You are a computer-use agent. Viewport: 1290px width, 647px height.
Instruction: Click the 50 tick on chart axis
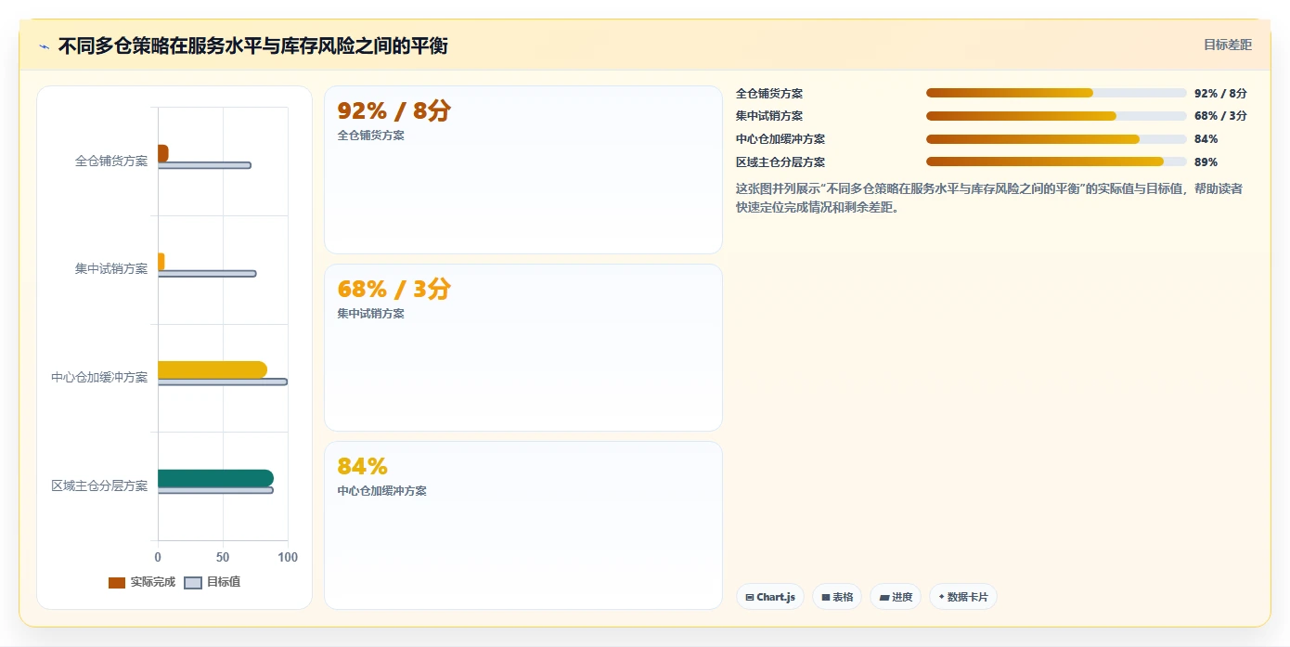223,557
